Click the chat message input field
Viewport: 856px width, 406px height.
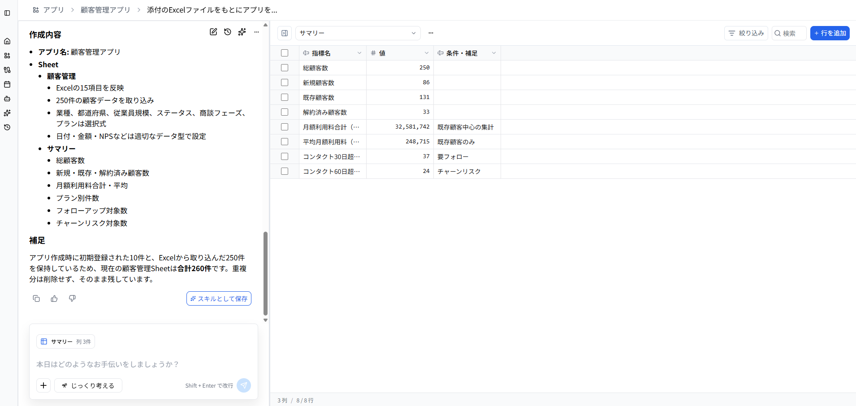click(x=143, y=364)
